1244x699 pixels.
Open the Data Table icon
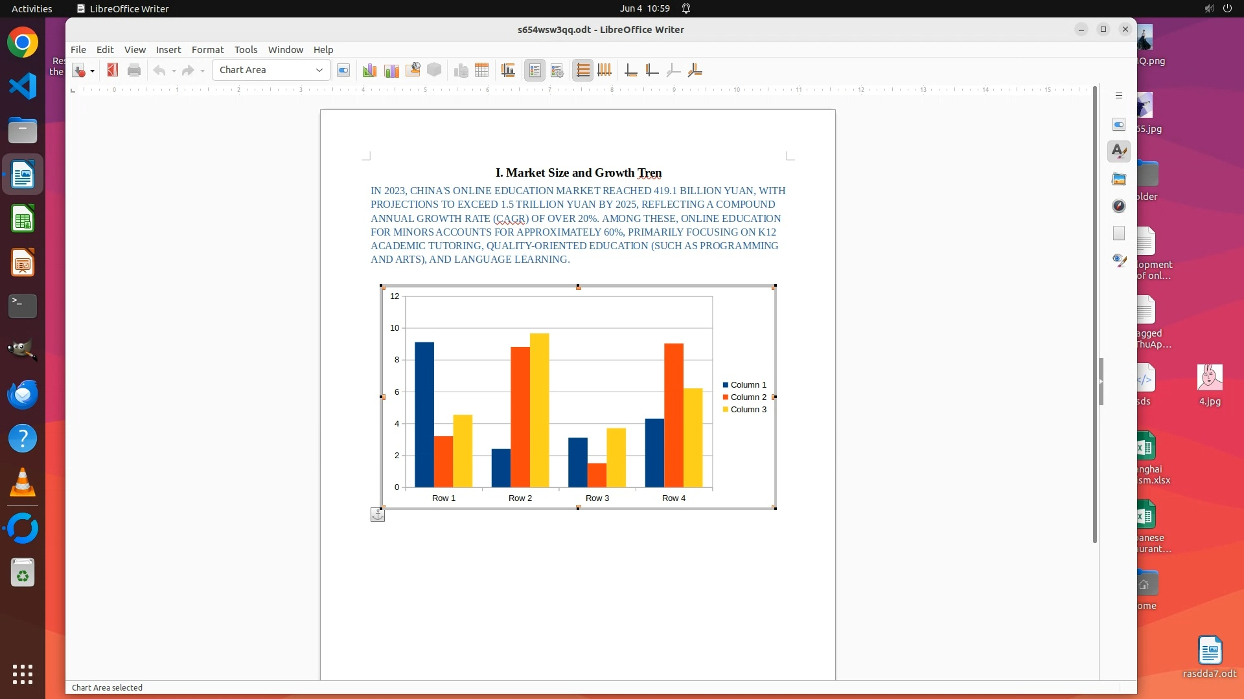pos(481,71)
